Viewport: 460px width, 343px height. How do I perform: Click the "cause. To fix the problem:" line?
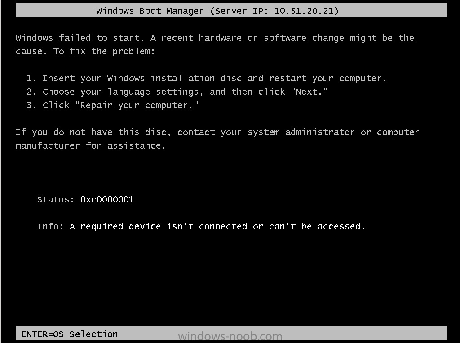[x=85, y=51]
